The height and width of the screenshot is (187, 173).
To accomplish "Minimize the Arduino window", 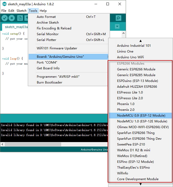I will [x=96, y=4].
